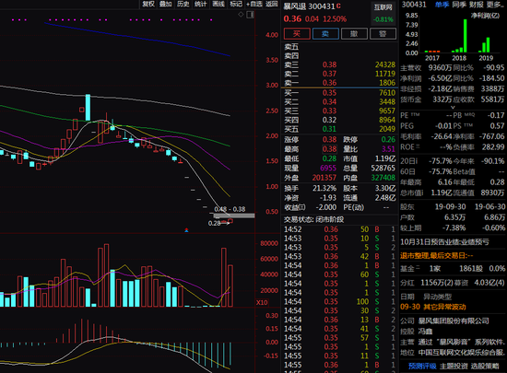Click the 撤 cancel order button
The image size is (507, 373).
[x=354, y=33]
